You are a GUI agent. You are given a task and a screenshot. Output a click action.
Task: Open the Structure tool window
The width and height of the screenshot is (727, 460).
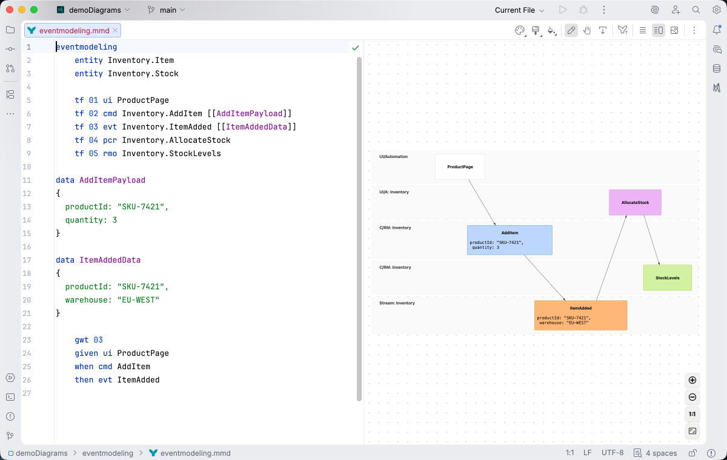coord(10,94)
